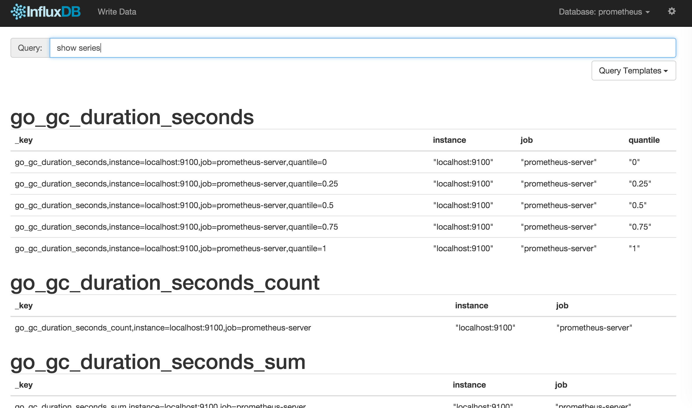Click "localhost:9100" in the quantile=0 row

click(463, 162)
